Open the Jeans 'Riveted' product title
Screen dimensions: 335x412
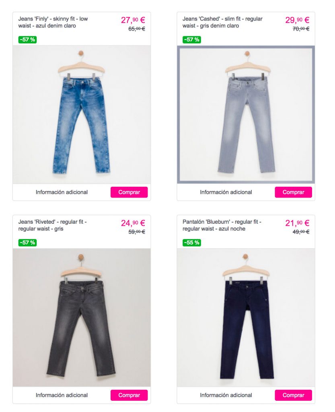coord(53,225)
